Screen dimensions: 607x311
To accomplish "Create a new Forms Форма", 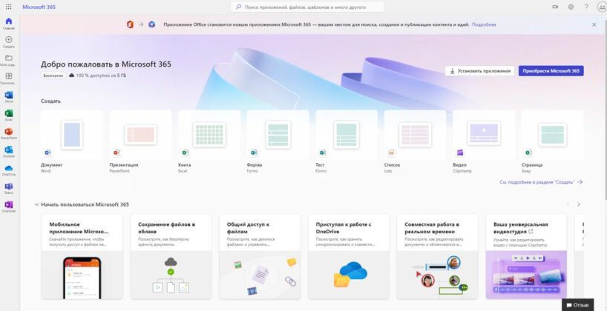I will [x=278, y=141].
